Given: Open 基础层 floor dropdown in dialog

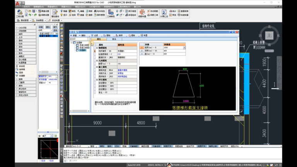Looking at the screenshot, I should (89, 39).
